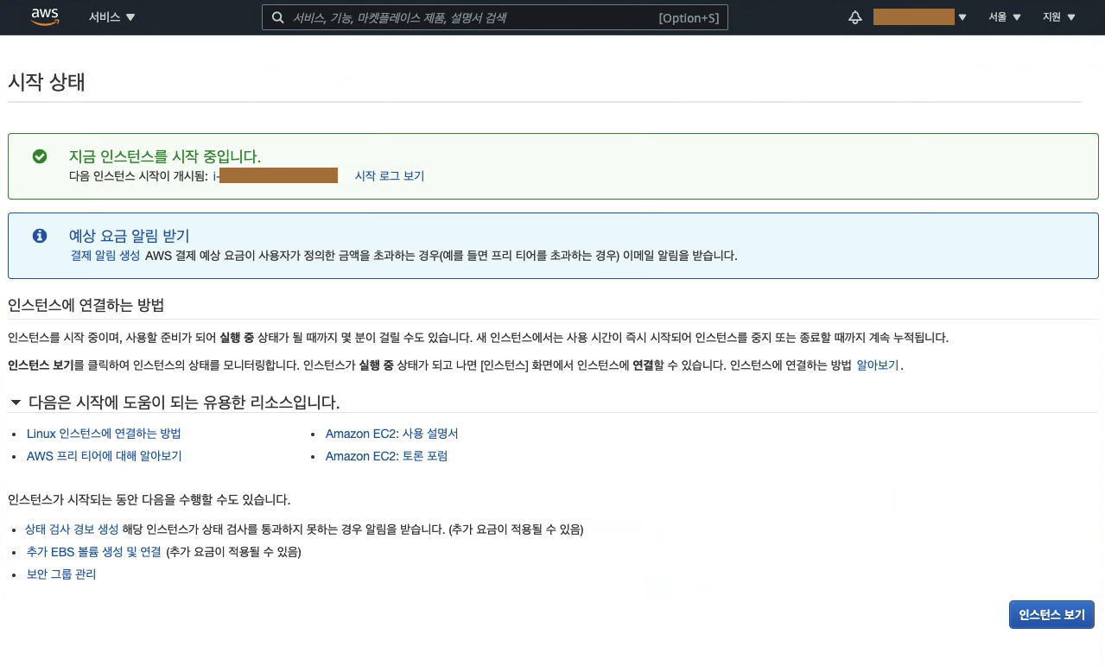1105x666 pixels.
Task: Click the 시작 상태 page heading
Action: pyautogui.click(x=47, y=82)
